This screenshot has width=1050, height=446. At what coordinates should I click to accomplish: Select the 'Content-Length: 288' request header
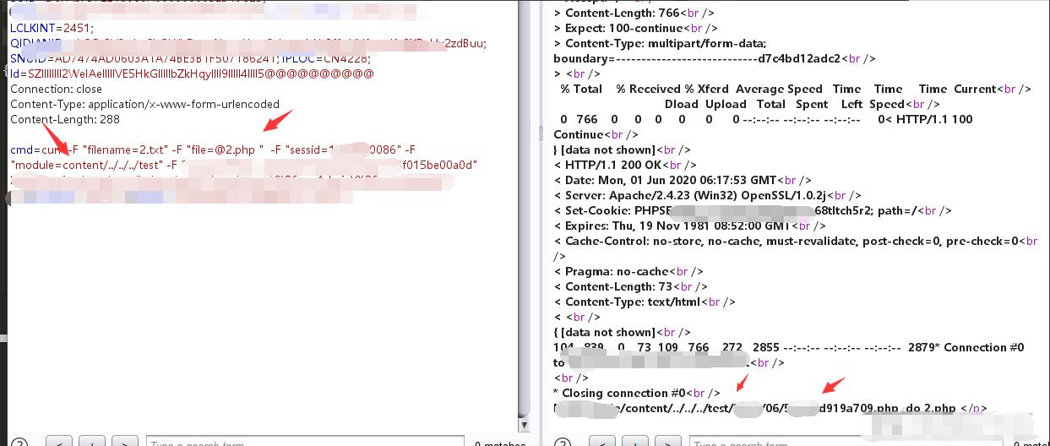click(x=65, y=119)
